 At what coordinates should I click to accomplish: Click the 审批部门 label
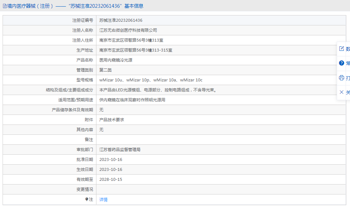point(85,150)
